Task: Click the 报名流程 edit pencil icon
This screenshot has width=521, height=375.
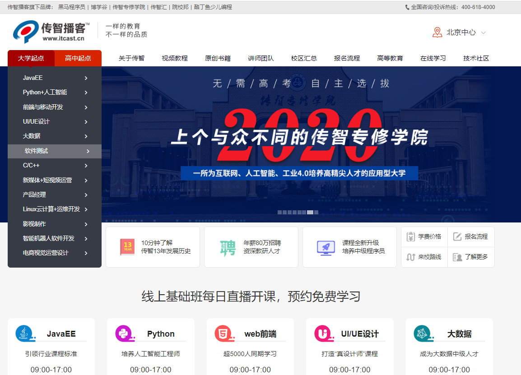Action: click(457, 237)
